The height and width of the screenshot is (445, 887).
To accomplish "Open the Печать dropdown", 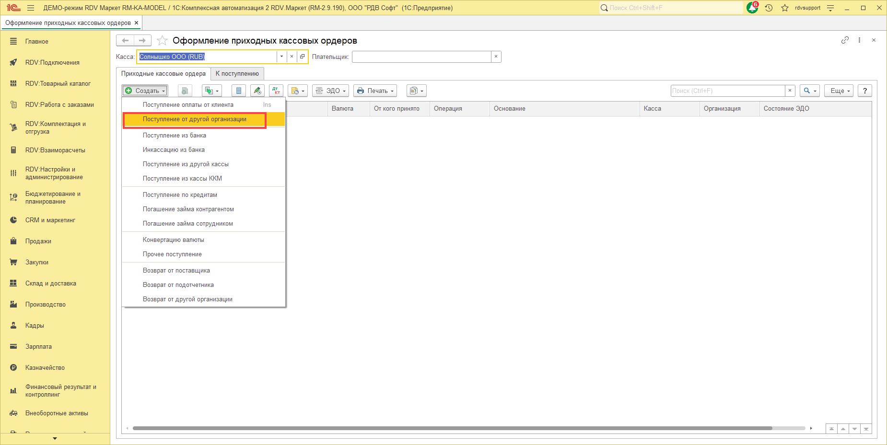I will (376, 91).
